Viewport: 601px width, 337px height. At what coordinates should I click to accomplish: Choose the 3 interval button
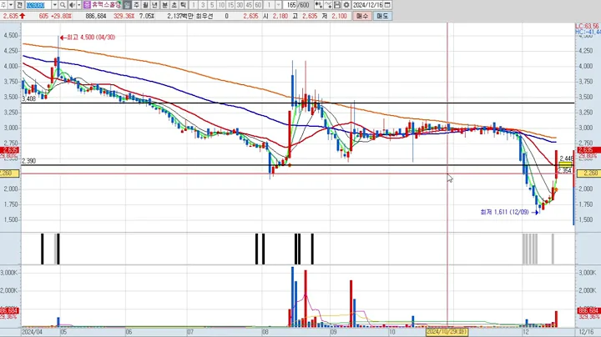[203, 5]
